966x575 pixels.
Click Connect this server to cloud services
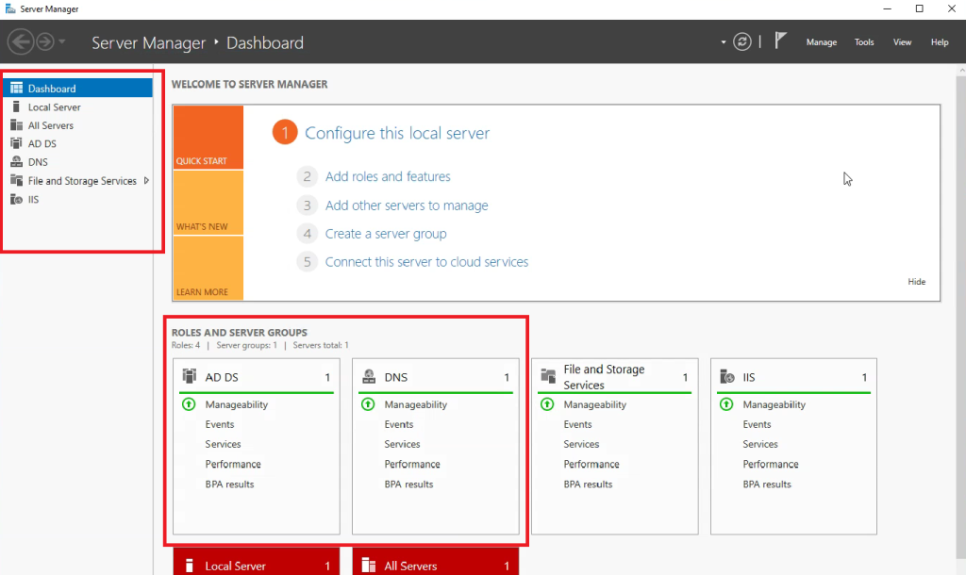(426, 262)
